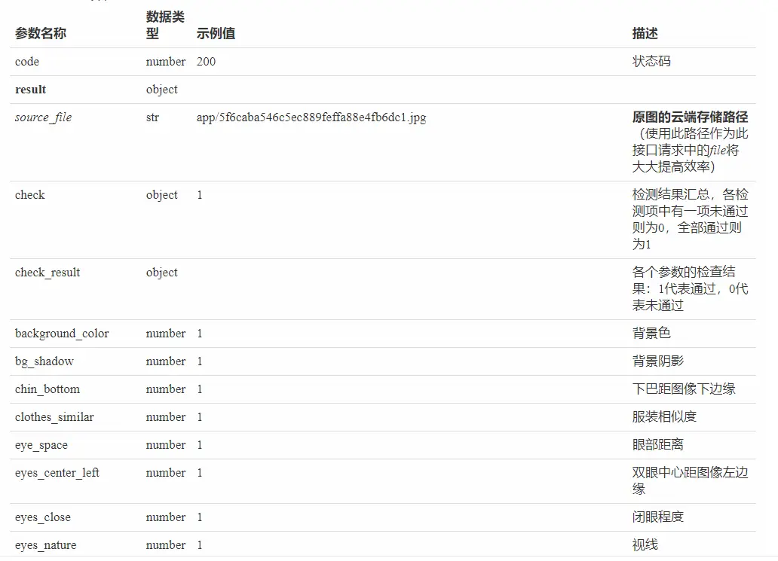The height and width of the screenshot is (561, 778).
Task: Click the 视线 description
Action: [645, 545]
